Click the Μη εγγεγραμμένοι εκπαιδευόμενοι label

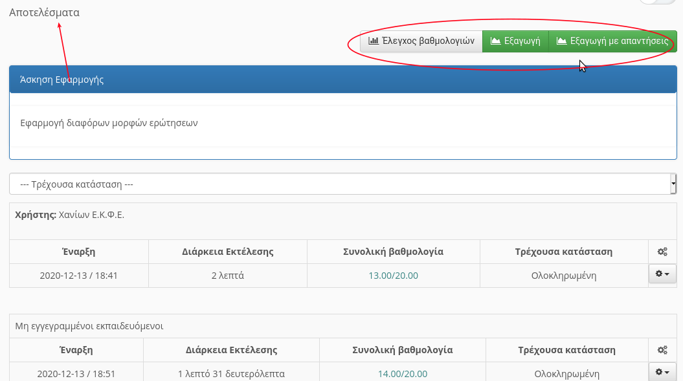pos(89,326)
